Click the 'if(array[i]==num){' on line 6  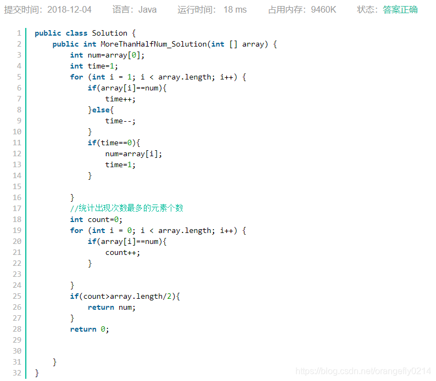[127, 88]
